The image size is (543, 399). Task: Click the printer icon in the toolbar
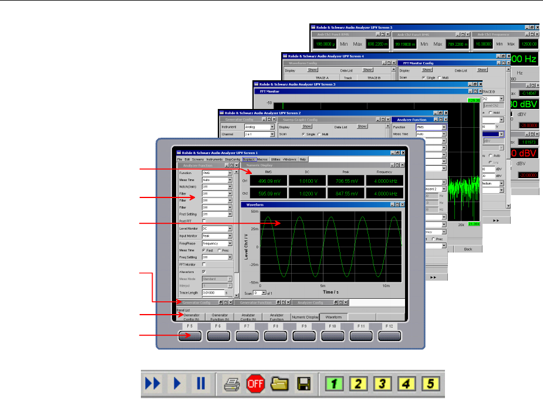[x=232, y=384]
